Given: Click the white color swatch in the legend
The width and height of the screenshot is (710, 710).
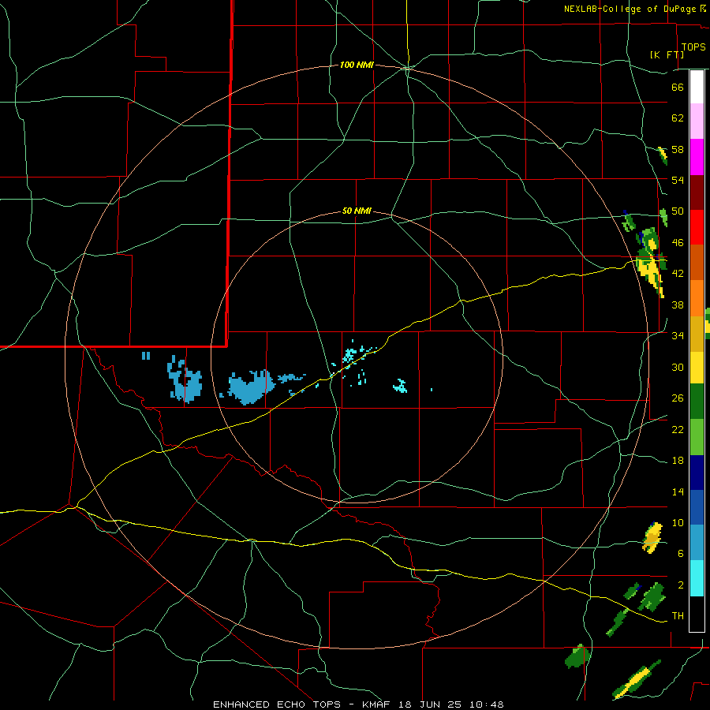Looking at the screenshot, I should (x=697, y=87).
